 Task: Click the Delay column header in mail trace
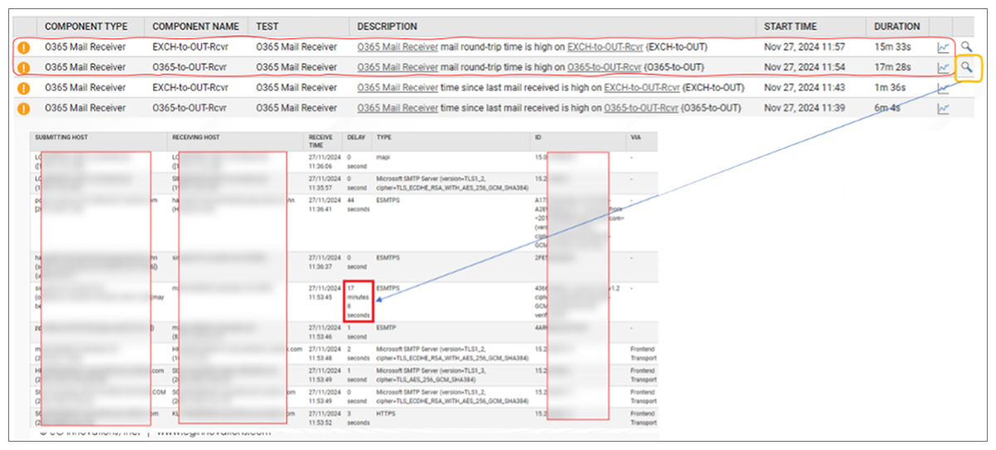(355, 137)
